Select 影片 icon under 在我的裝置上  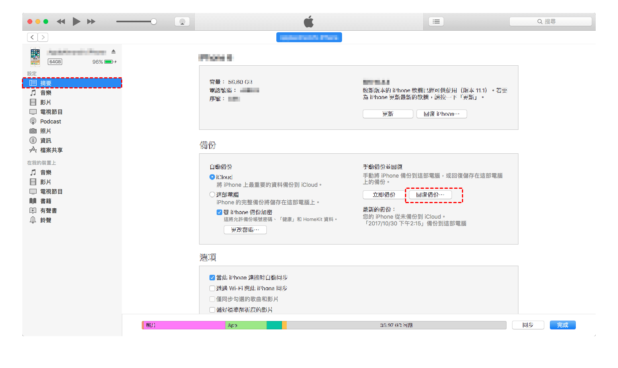(33, 182)
